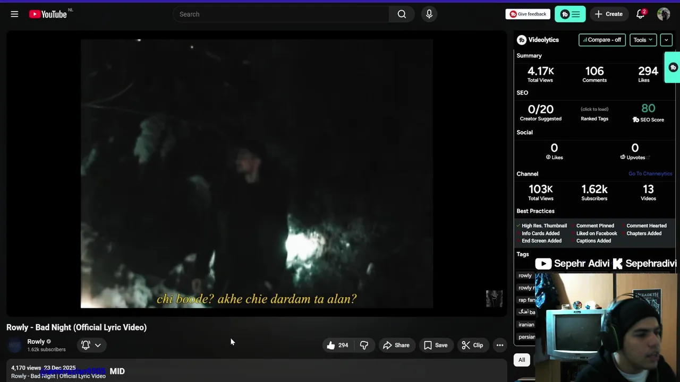680x382 pixels.
Task: Open the Rowly channel avatar
Action: click(x=15, y=345)
